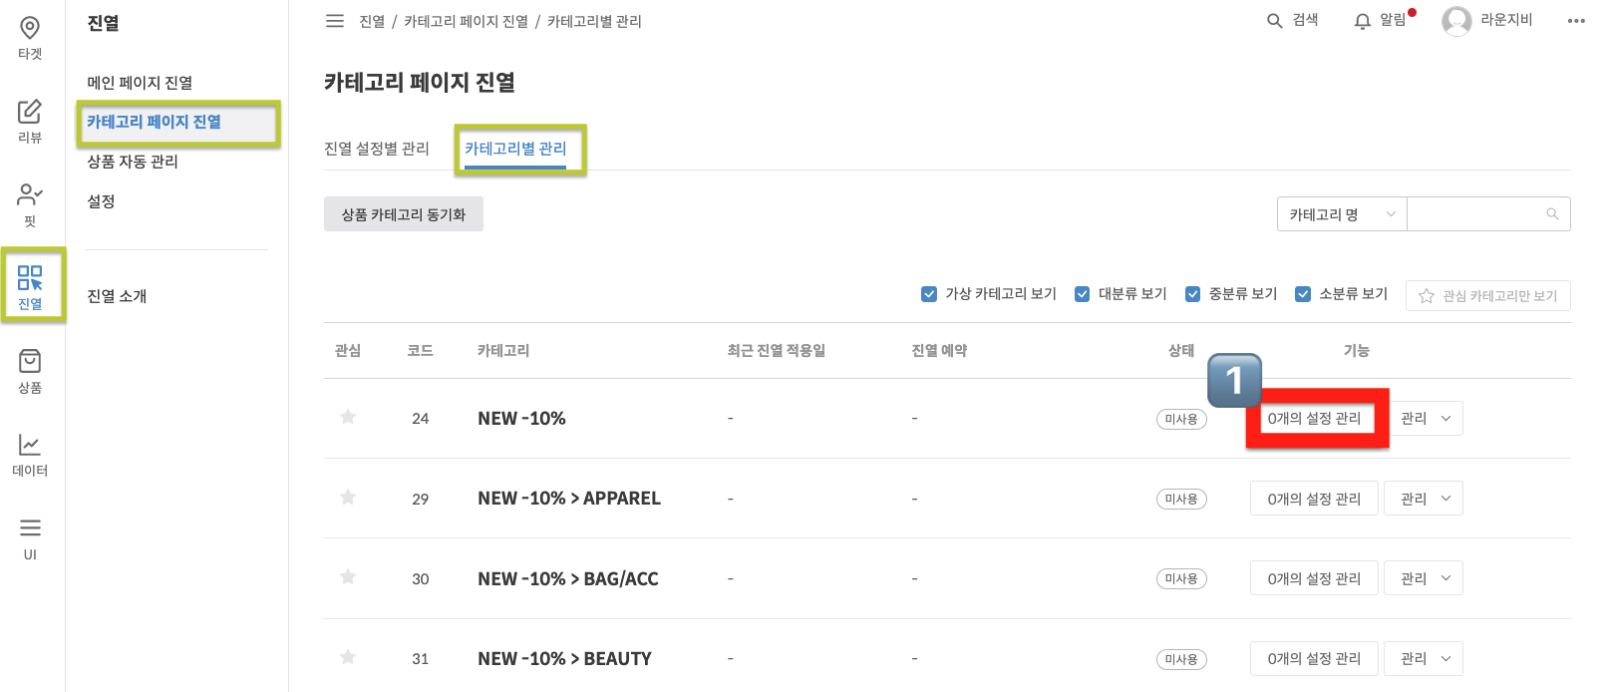The height and width of the screenshot is (692, 1602).
Task: Open the 카테고리 명 search filter dropdown
Action: (1341, 214)
